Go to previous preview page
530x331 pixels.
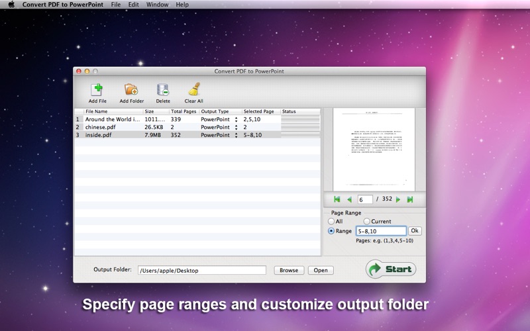click(350, 200)
